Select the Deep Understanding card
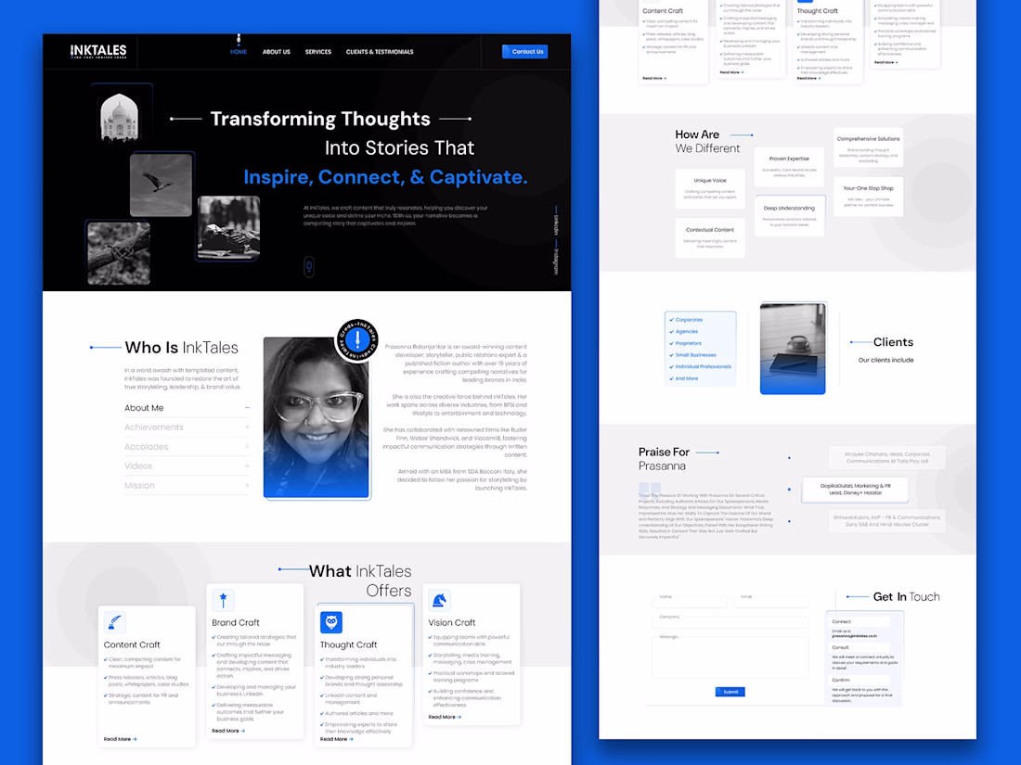 click(x=789, y=216)
